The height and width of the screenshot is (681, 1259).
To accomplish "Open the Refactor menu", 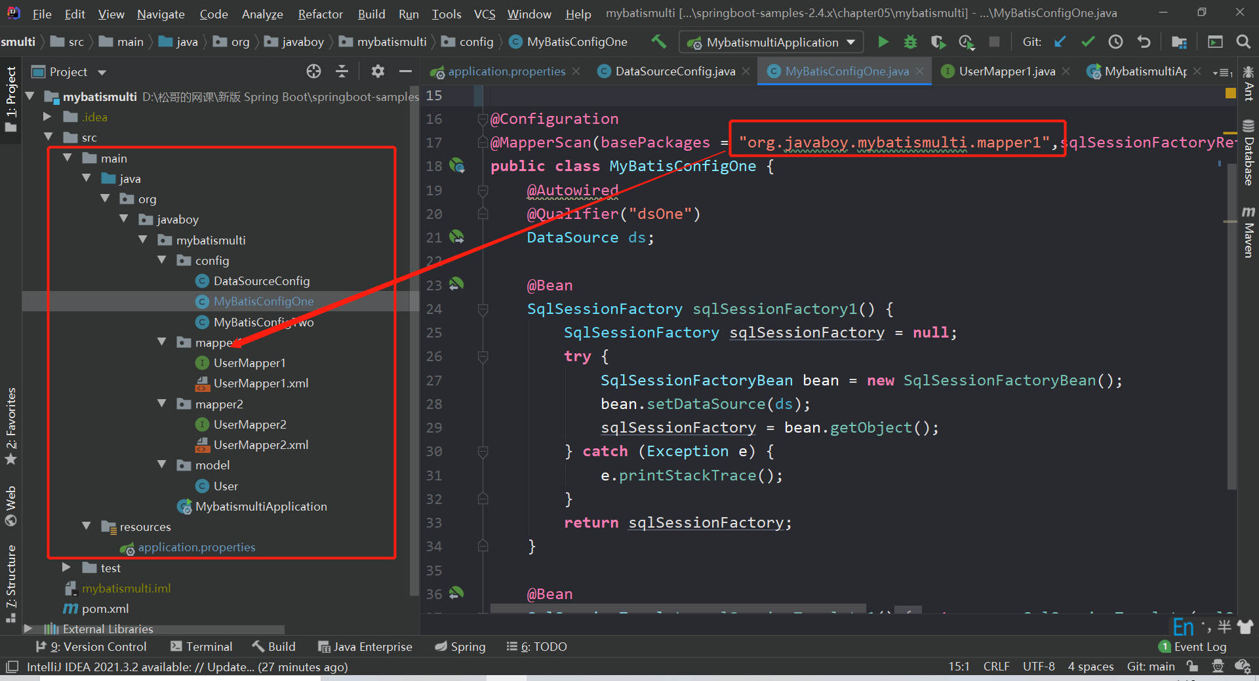I will (x=320, y=14).
